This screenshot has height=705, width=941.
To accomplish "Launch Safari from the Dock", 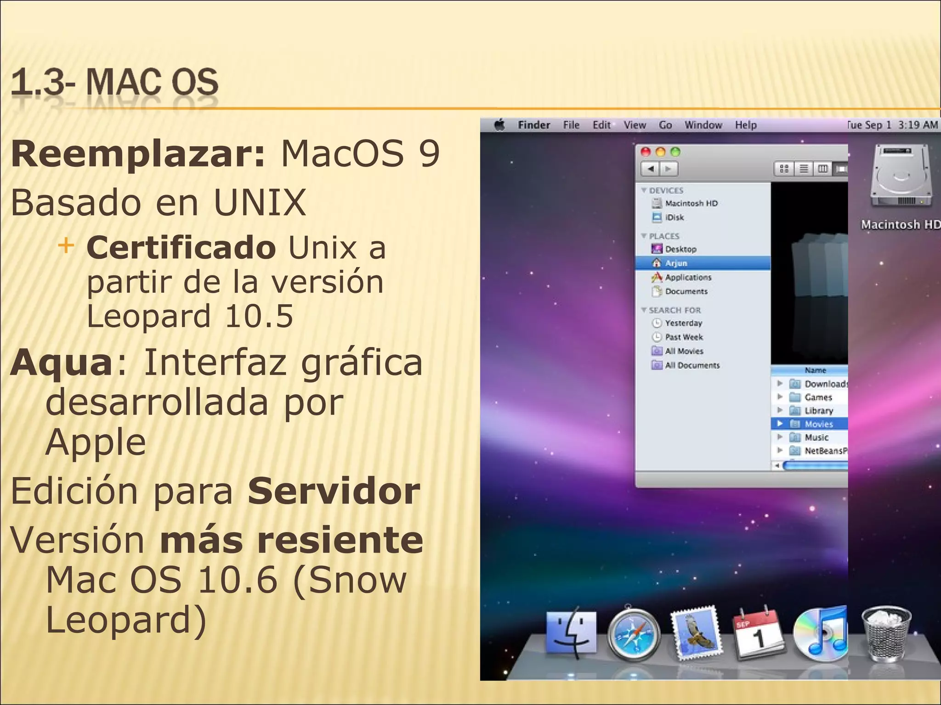I will point(634,634).
